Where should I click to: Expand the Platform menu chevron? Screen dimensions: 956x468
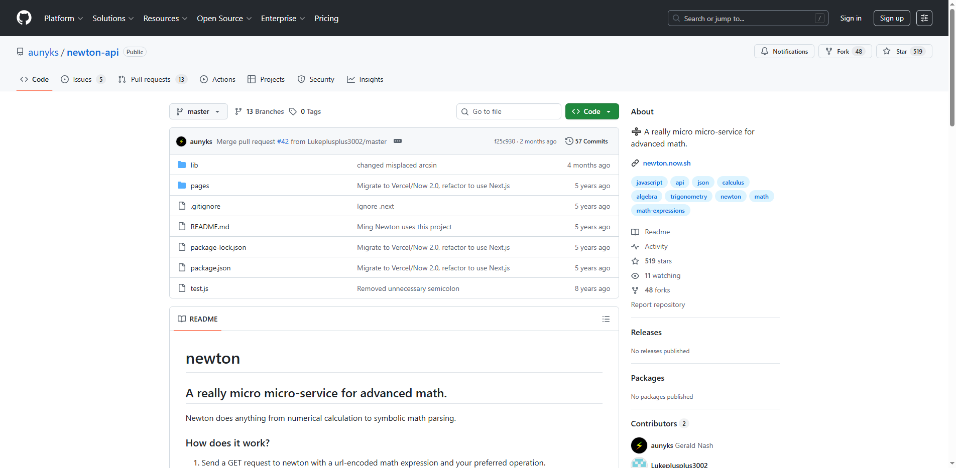[80, 18]
